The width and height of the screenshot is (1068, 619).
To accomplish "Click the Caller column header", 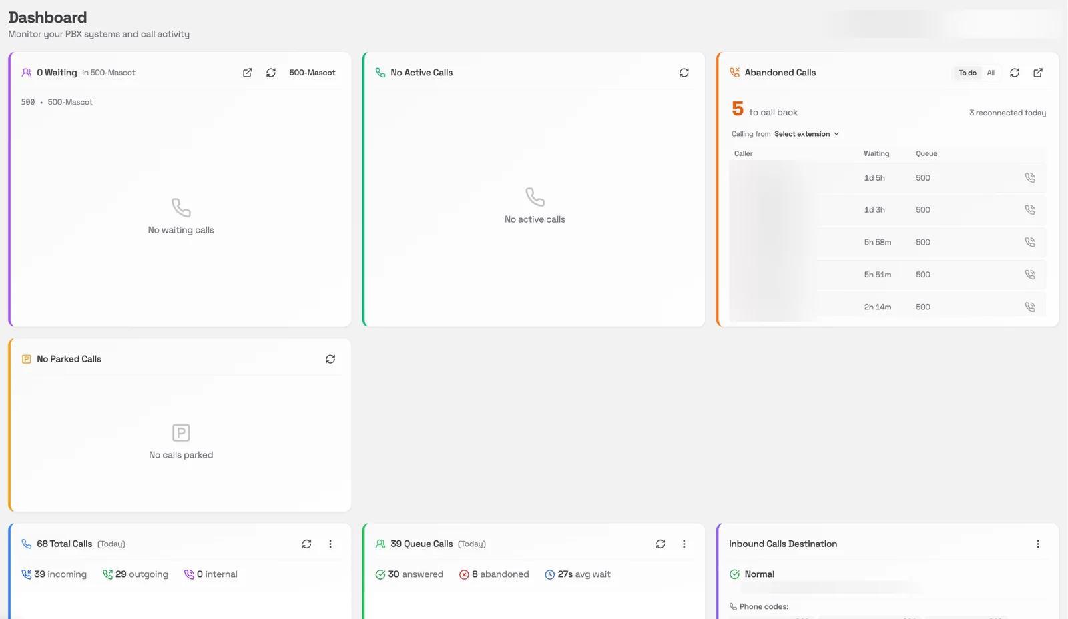I will pyautogui.click(x=744, y=154).
